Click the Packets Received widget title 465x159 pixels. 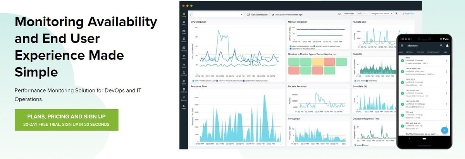coord(296,86)
